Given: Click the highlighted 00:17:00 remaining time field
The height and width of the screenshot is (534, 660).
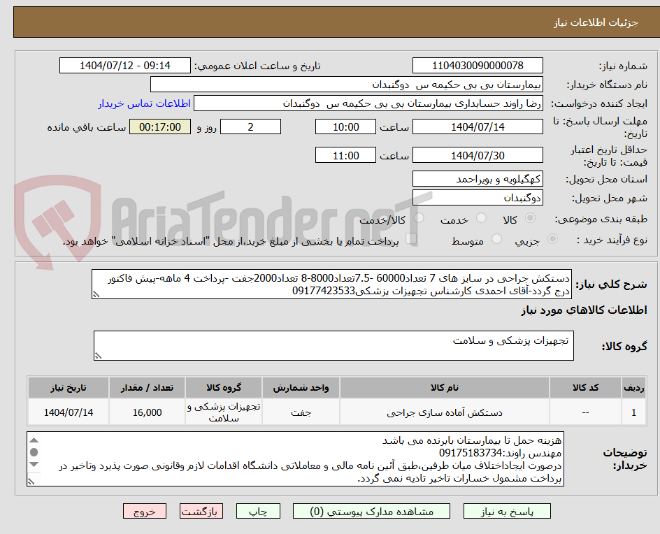Looking at the screenshot, I should (x=160, y=127).
